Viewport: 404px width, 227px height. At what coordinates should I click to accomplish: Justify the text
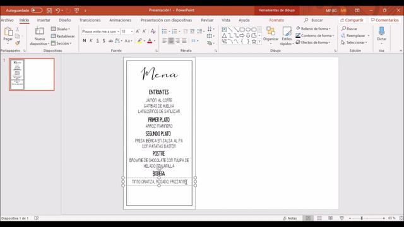click(184, 40)
